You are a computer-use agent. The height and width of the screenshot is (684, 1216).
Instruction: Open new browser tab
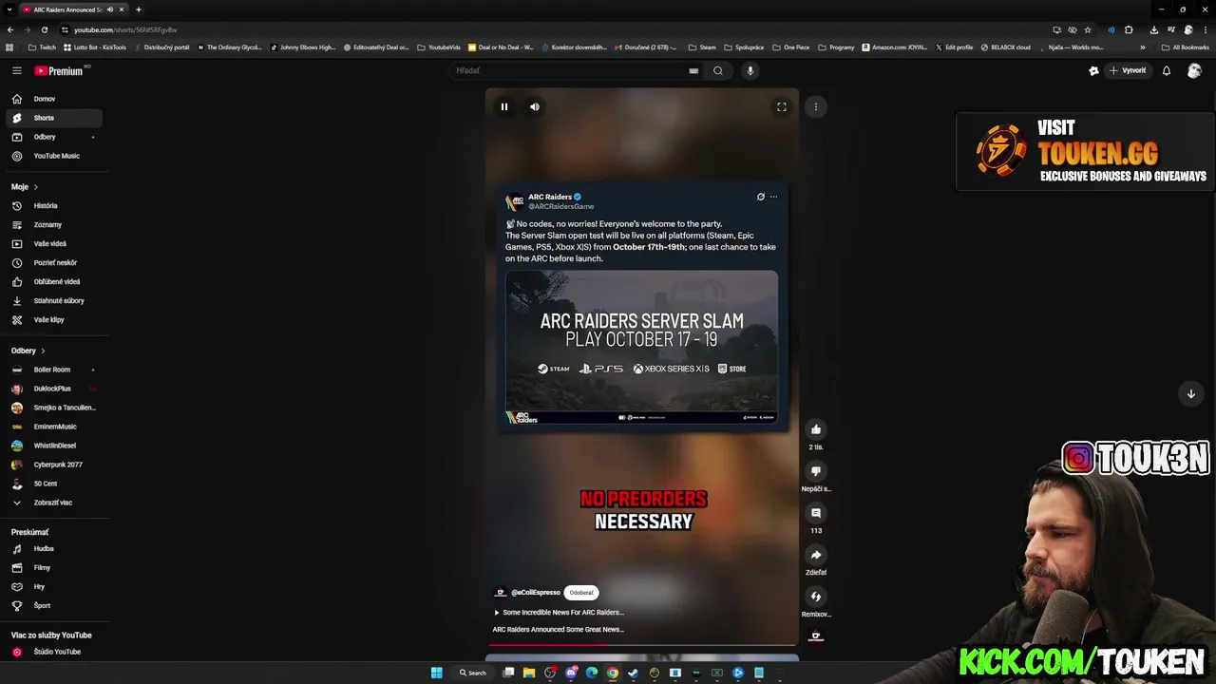tap(138, 9)
